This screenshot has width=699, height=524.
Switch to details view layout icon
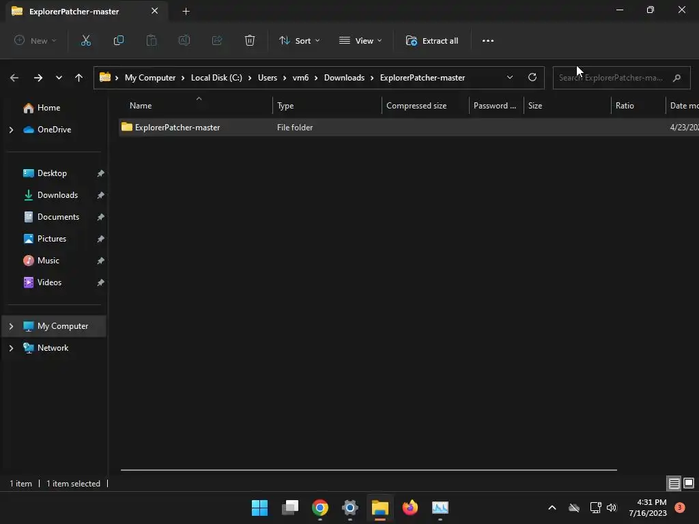pyautogui.click(x=674, y=483)
